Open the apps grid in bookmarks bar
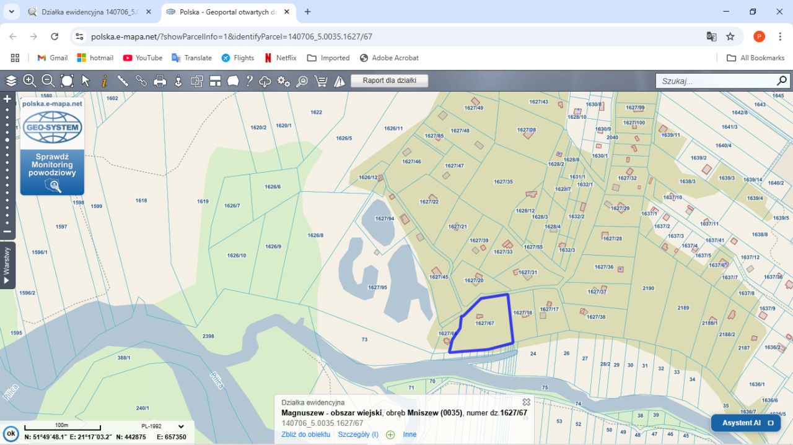 (x=15, y=58)
